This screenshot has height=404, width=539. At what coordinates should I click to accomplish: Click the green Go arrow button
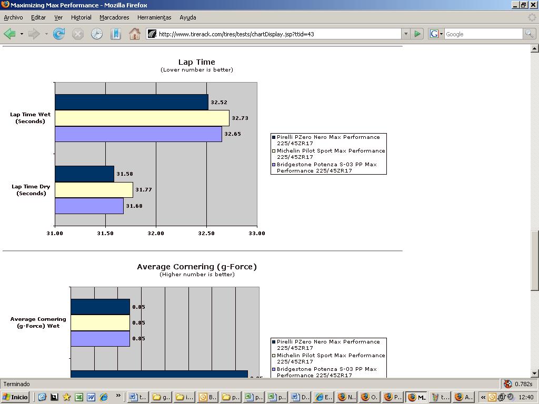coord(417,34)
